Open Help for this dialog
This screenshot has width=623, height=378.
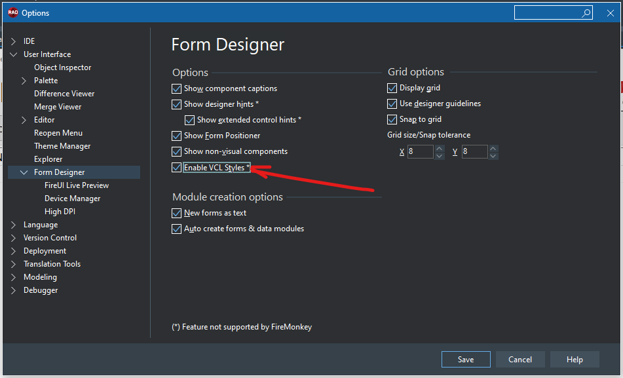tap(575, 360)
